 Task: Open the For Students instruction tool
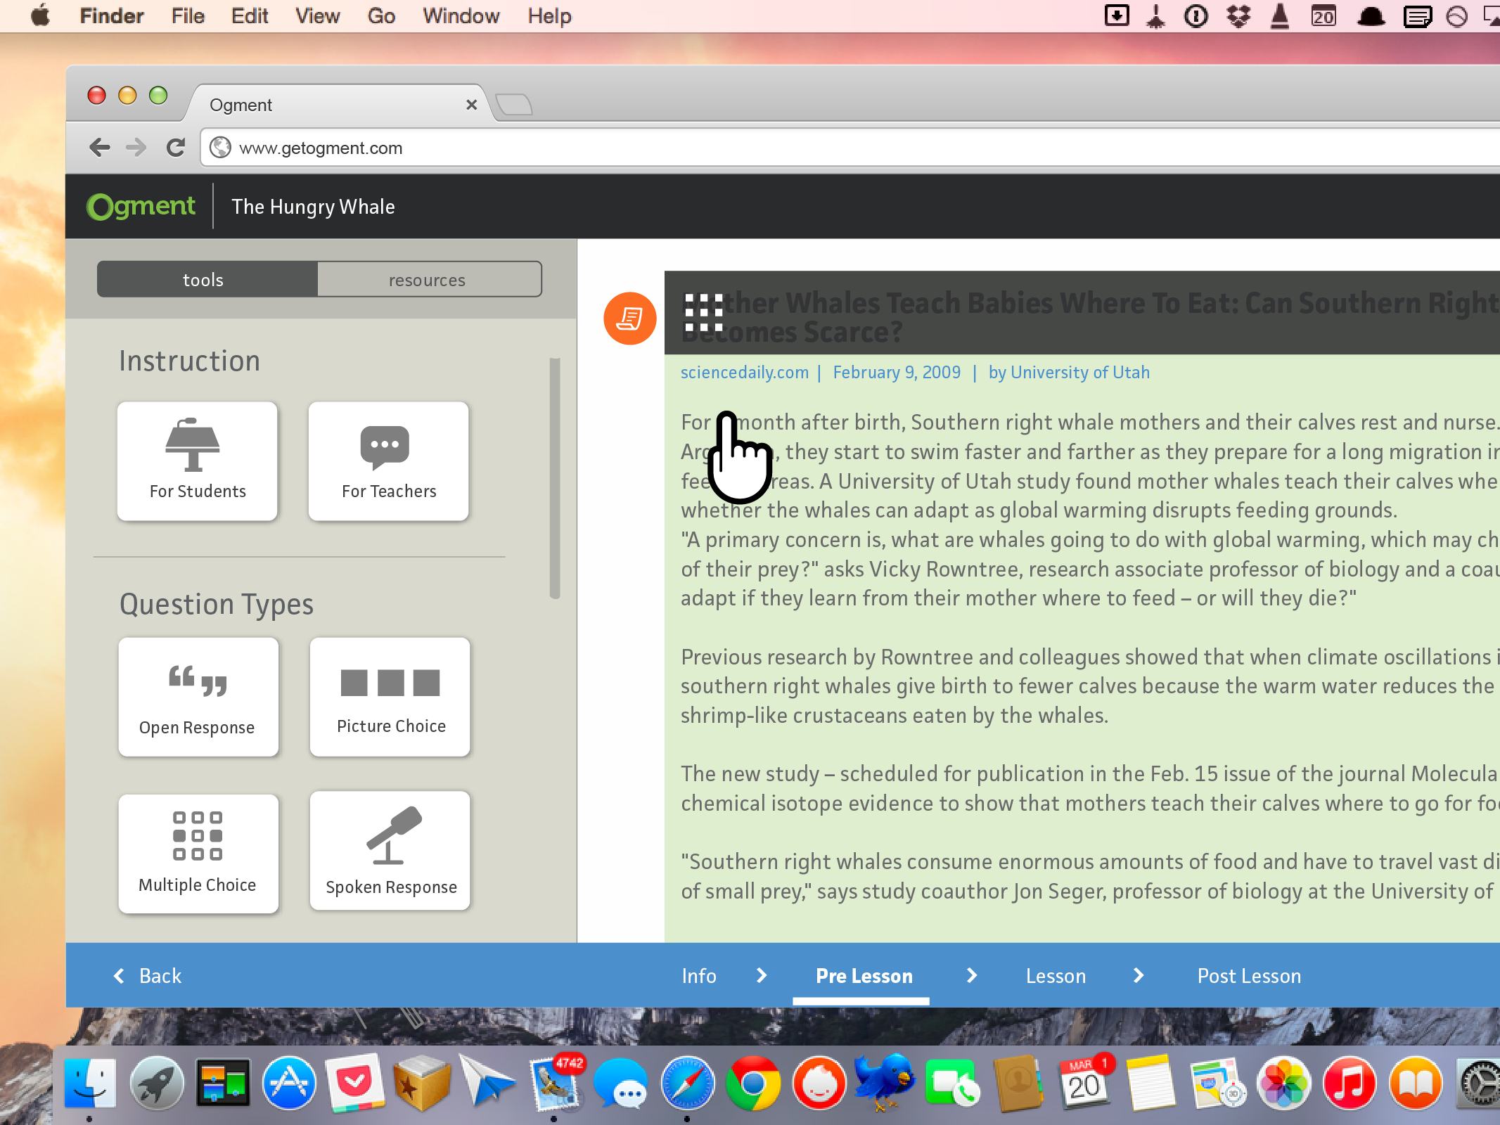[198, 461]
